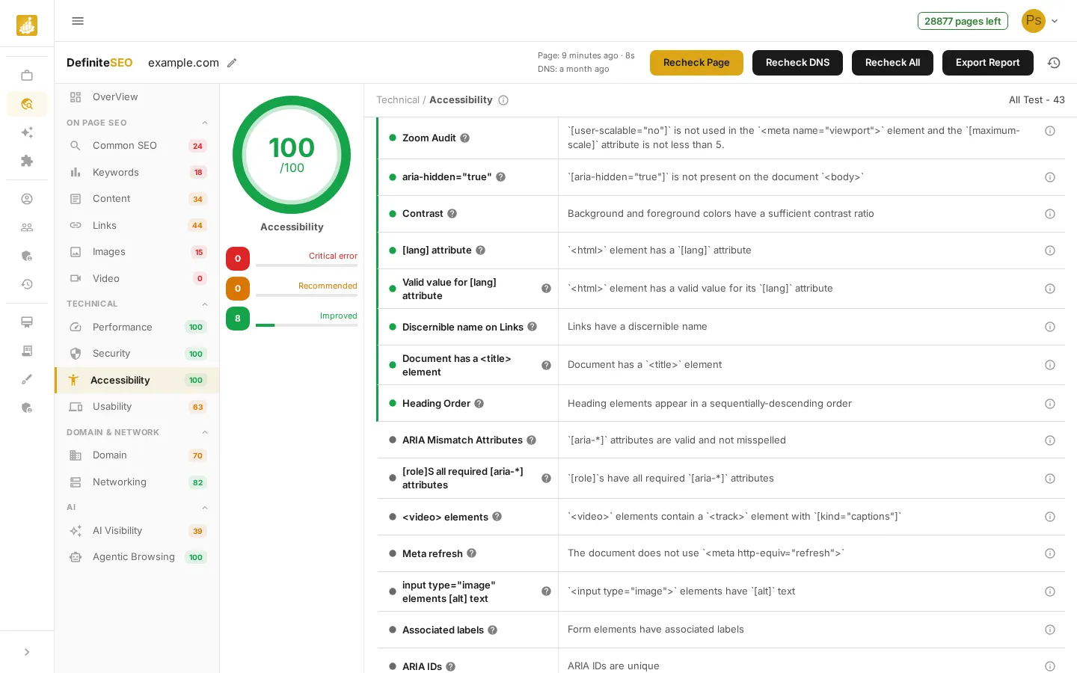Image resolution: width=1077 pixels, height=673 pixels.
Task: Open the info icon at the end of the Contrast row
Action: point(1050,214)
